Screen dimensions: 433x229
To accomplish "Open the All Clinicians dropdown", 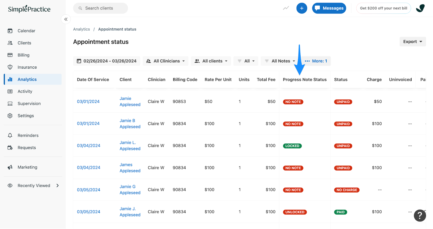I will 165,61.
